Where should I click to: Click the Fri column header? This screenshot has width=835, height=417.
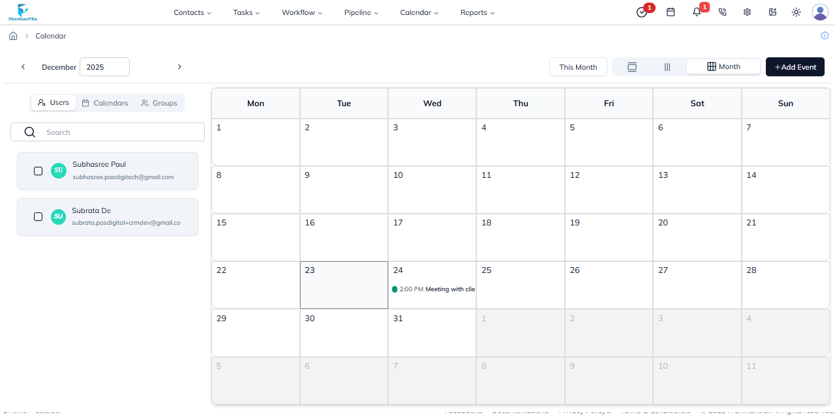tap(609, 103)
